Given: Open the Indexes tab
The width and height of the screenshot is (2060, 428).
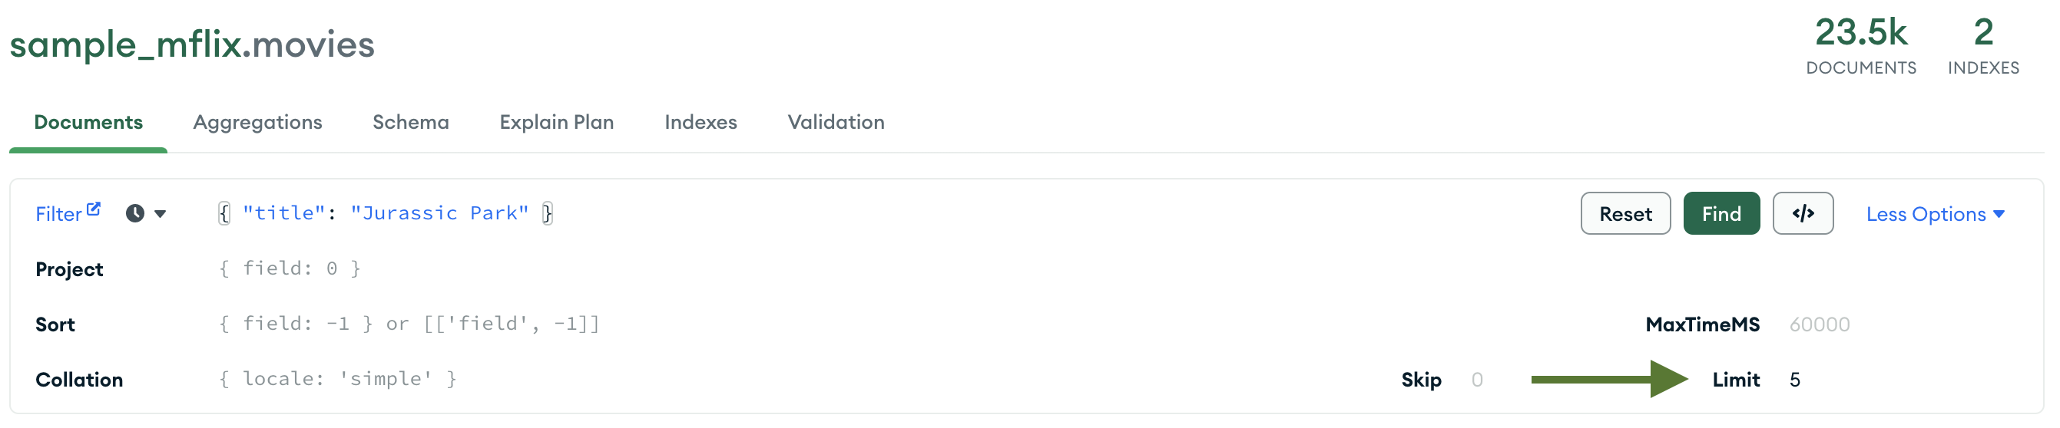Looking at the screenshot, I should coord(700,122).
